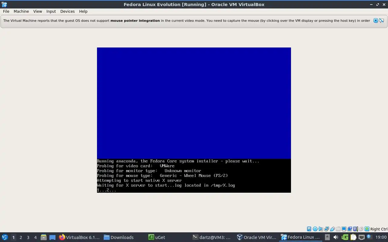Open the clipboard manager tray icon

353,237
